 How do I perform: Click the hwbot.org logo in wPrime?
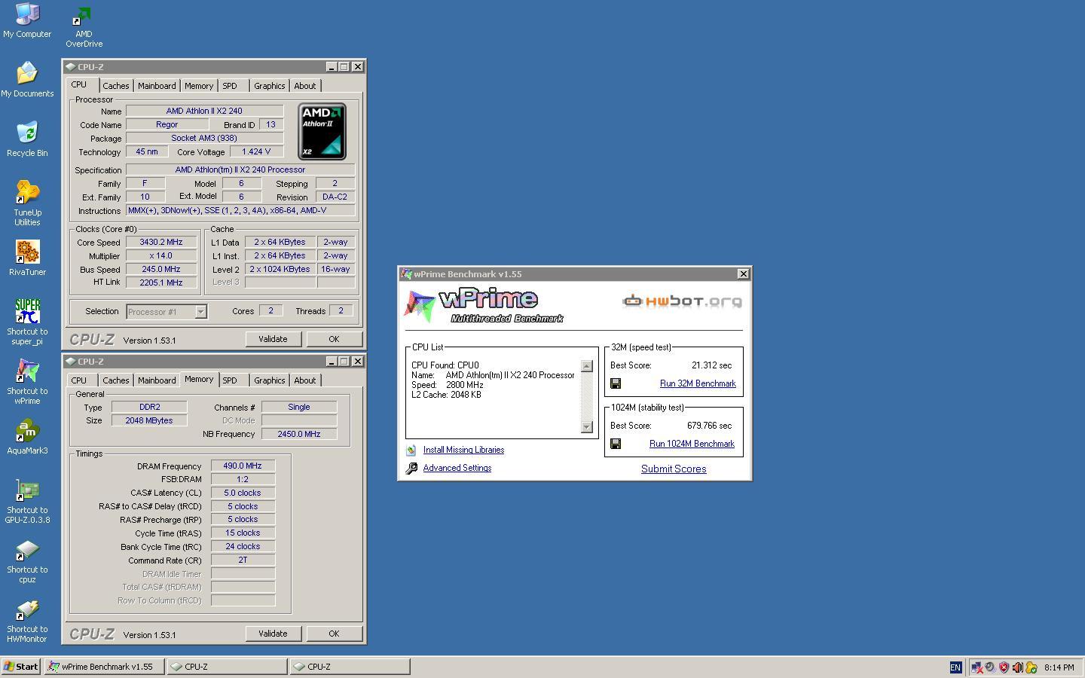(682, 301)
